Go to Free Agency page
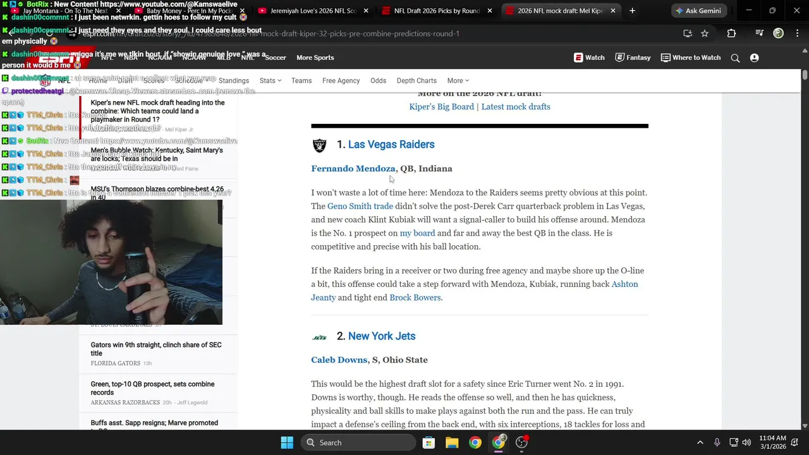This screenshot has width=809, height=455. pyautogui.click(x=341, y=80)
